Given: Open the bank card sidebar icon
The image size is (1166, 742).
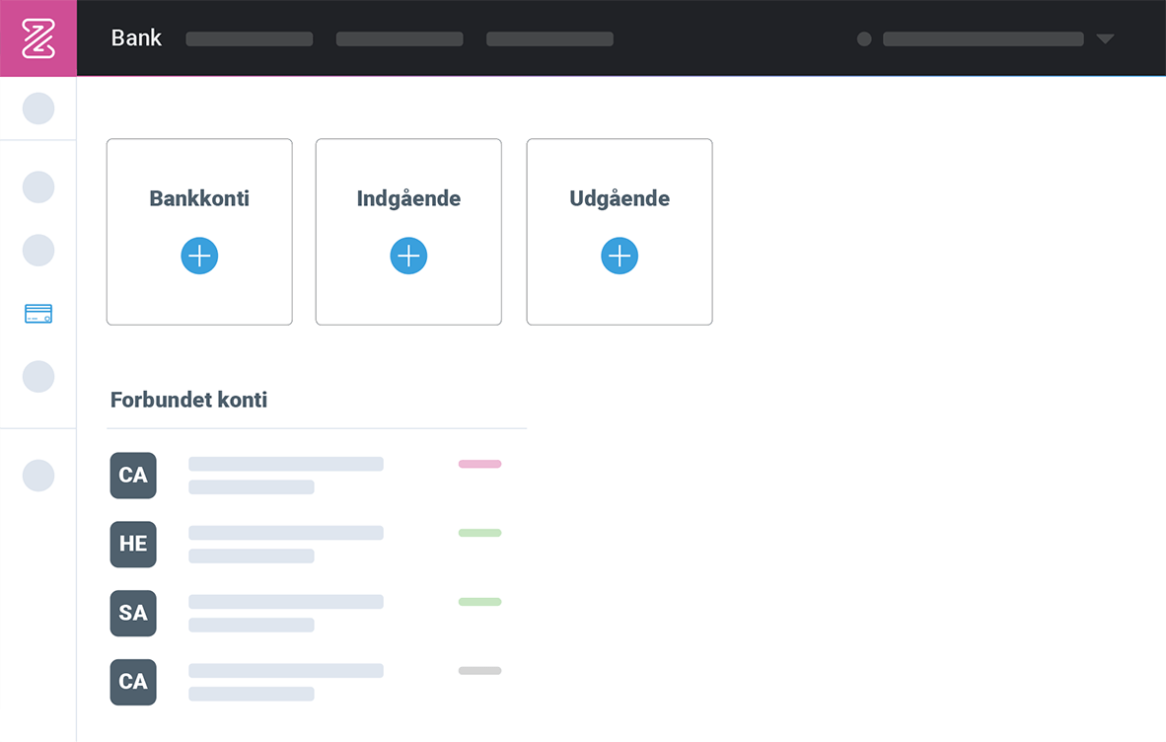Looking at the screenshot, I should (37, 314).
